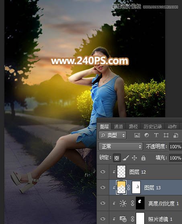Click the mask link icon on 图层 13

[x=129, y=187]
